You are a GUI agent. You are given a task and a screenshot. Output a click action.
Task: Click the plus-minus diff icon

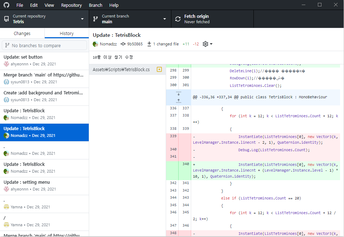click(x=149, y=44)
